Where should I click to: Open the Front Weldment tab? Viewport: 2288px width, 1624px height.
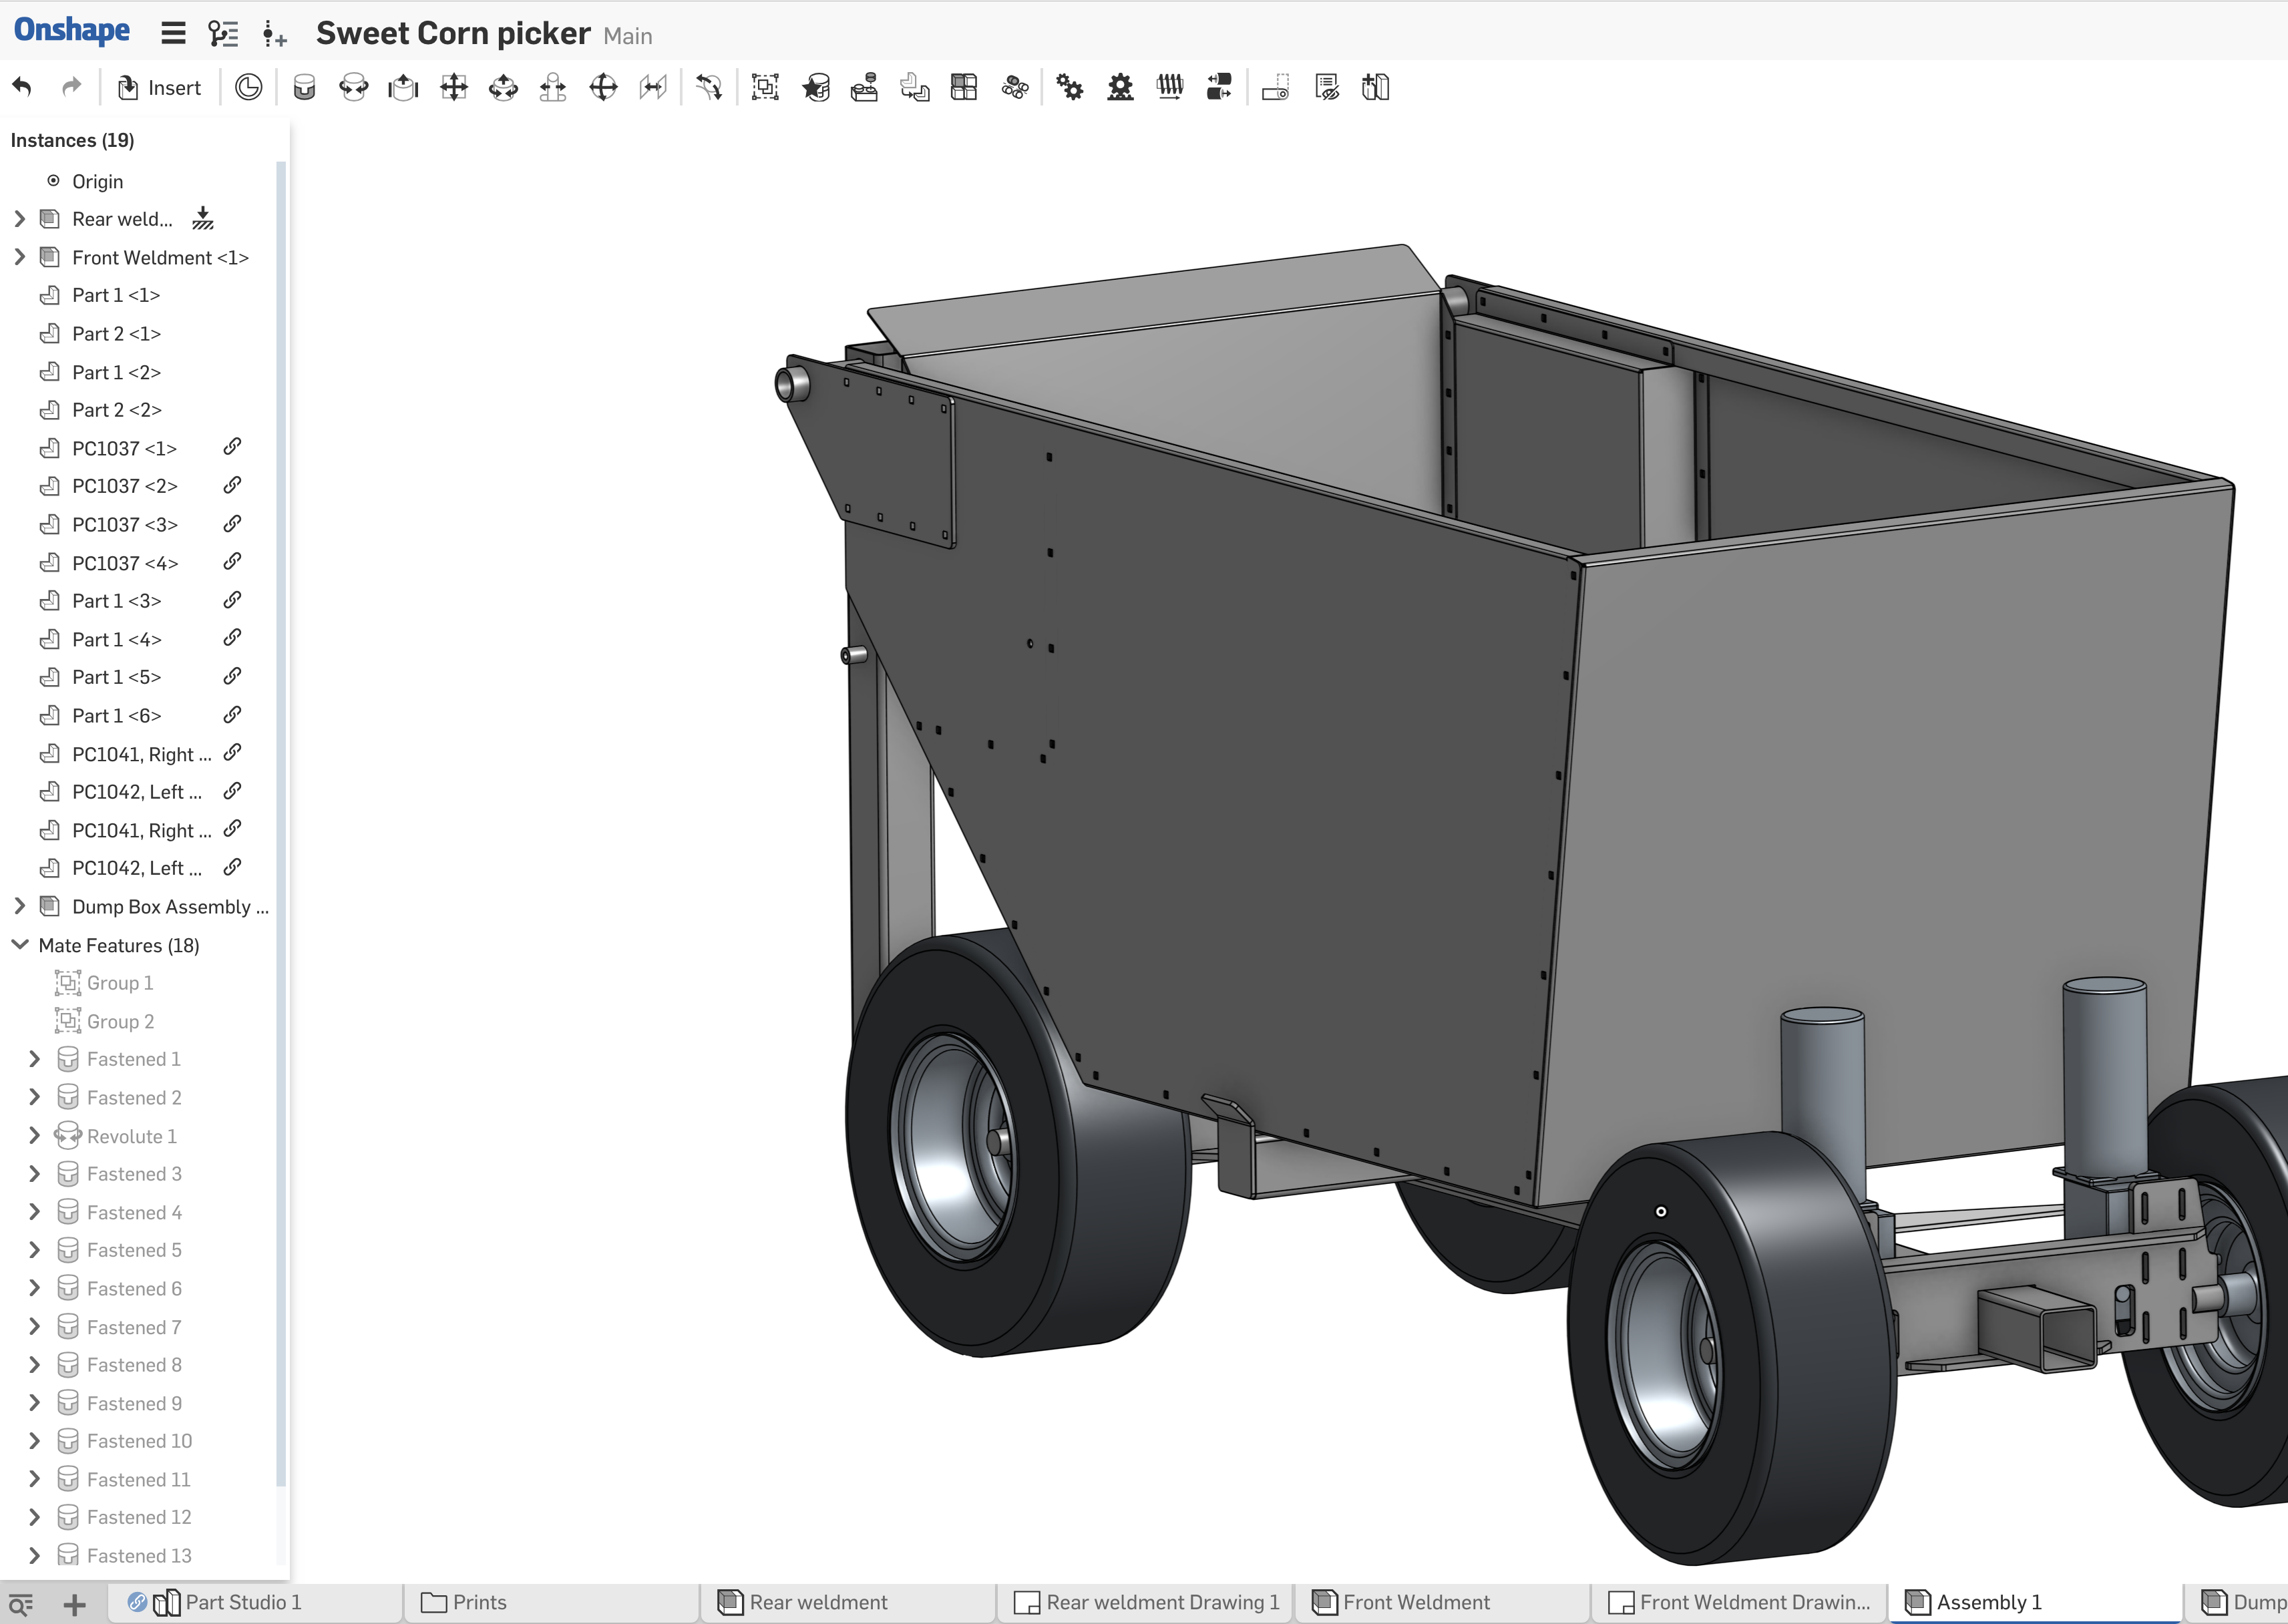(x=1415, y=1602)
